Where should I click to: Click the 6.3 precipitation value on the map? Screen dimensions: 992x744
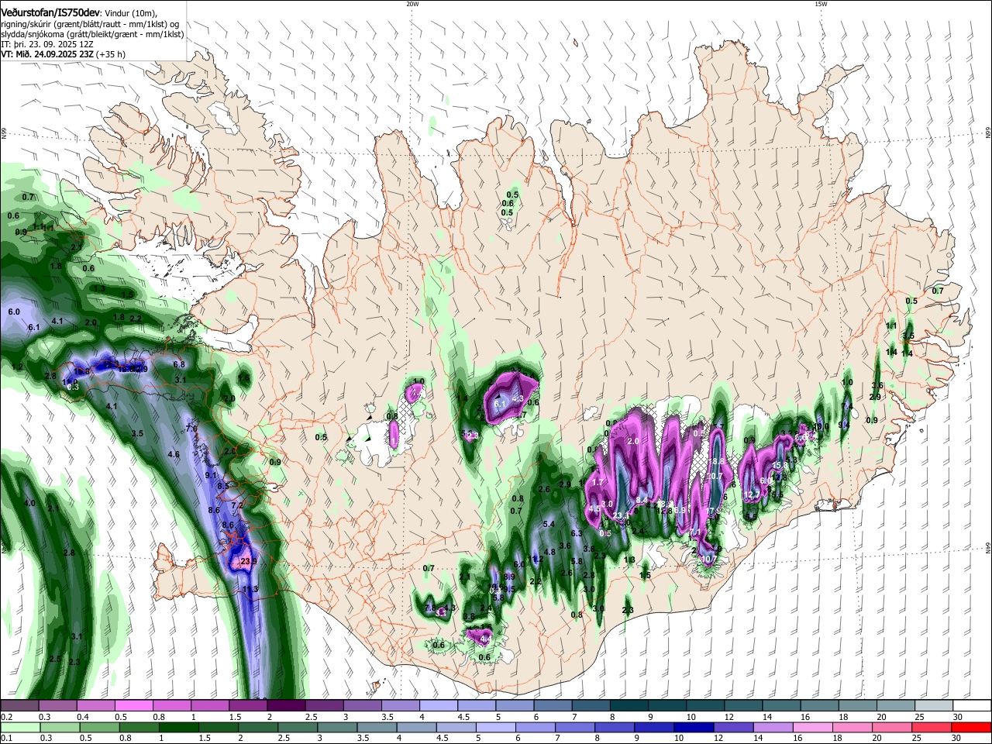pos(577,533)
